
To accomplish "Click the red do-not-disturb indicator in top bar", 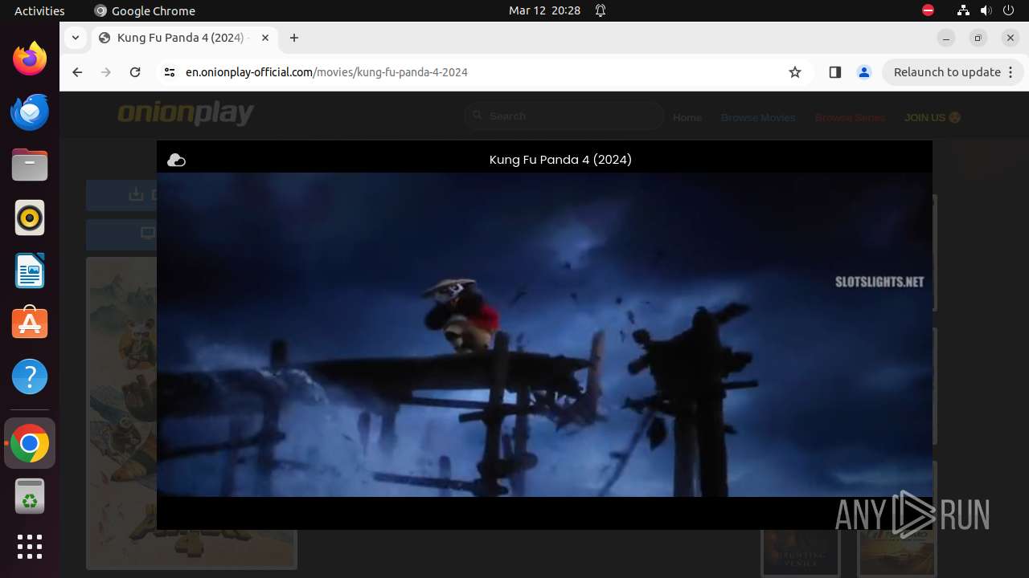I will tap(928, 10).
